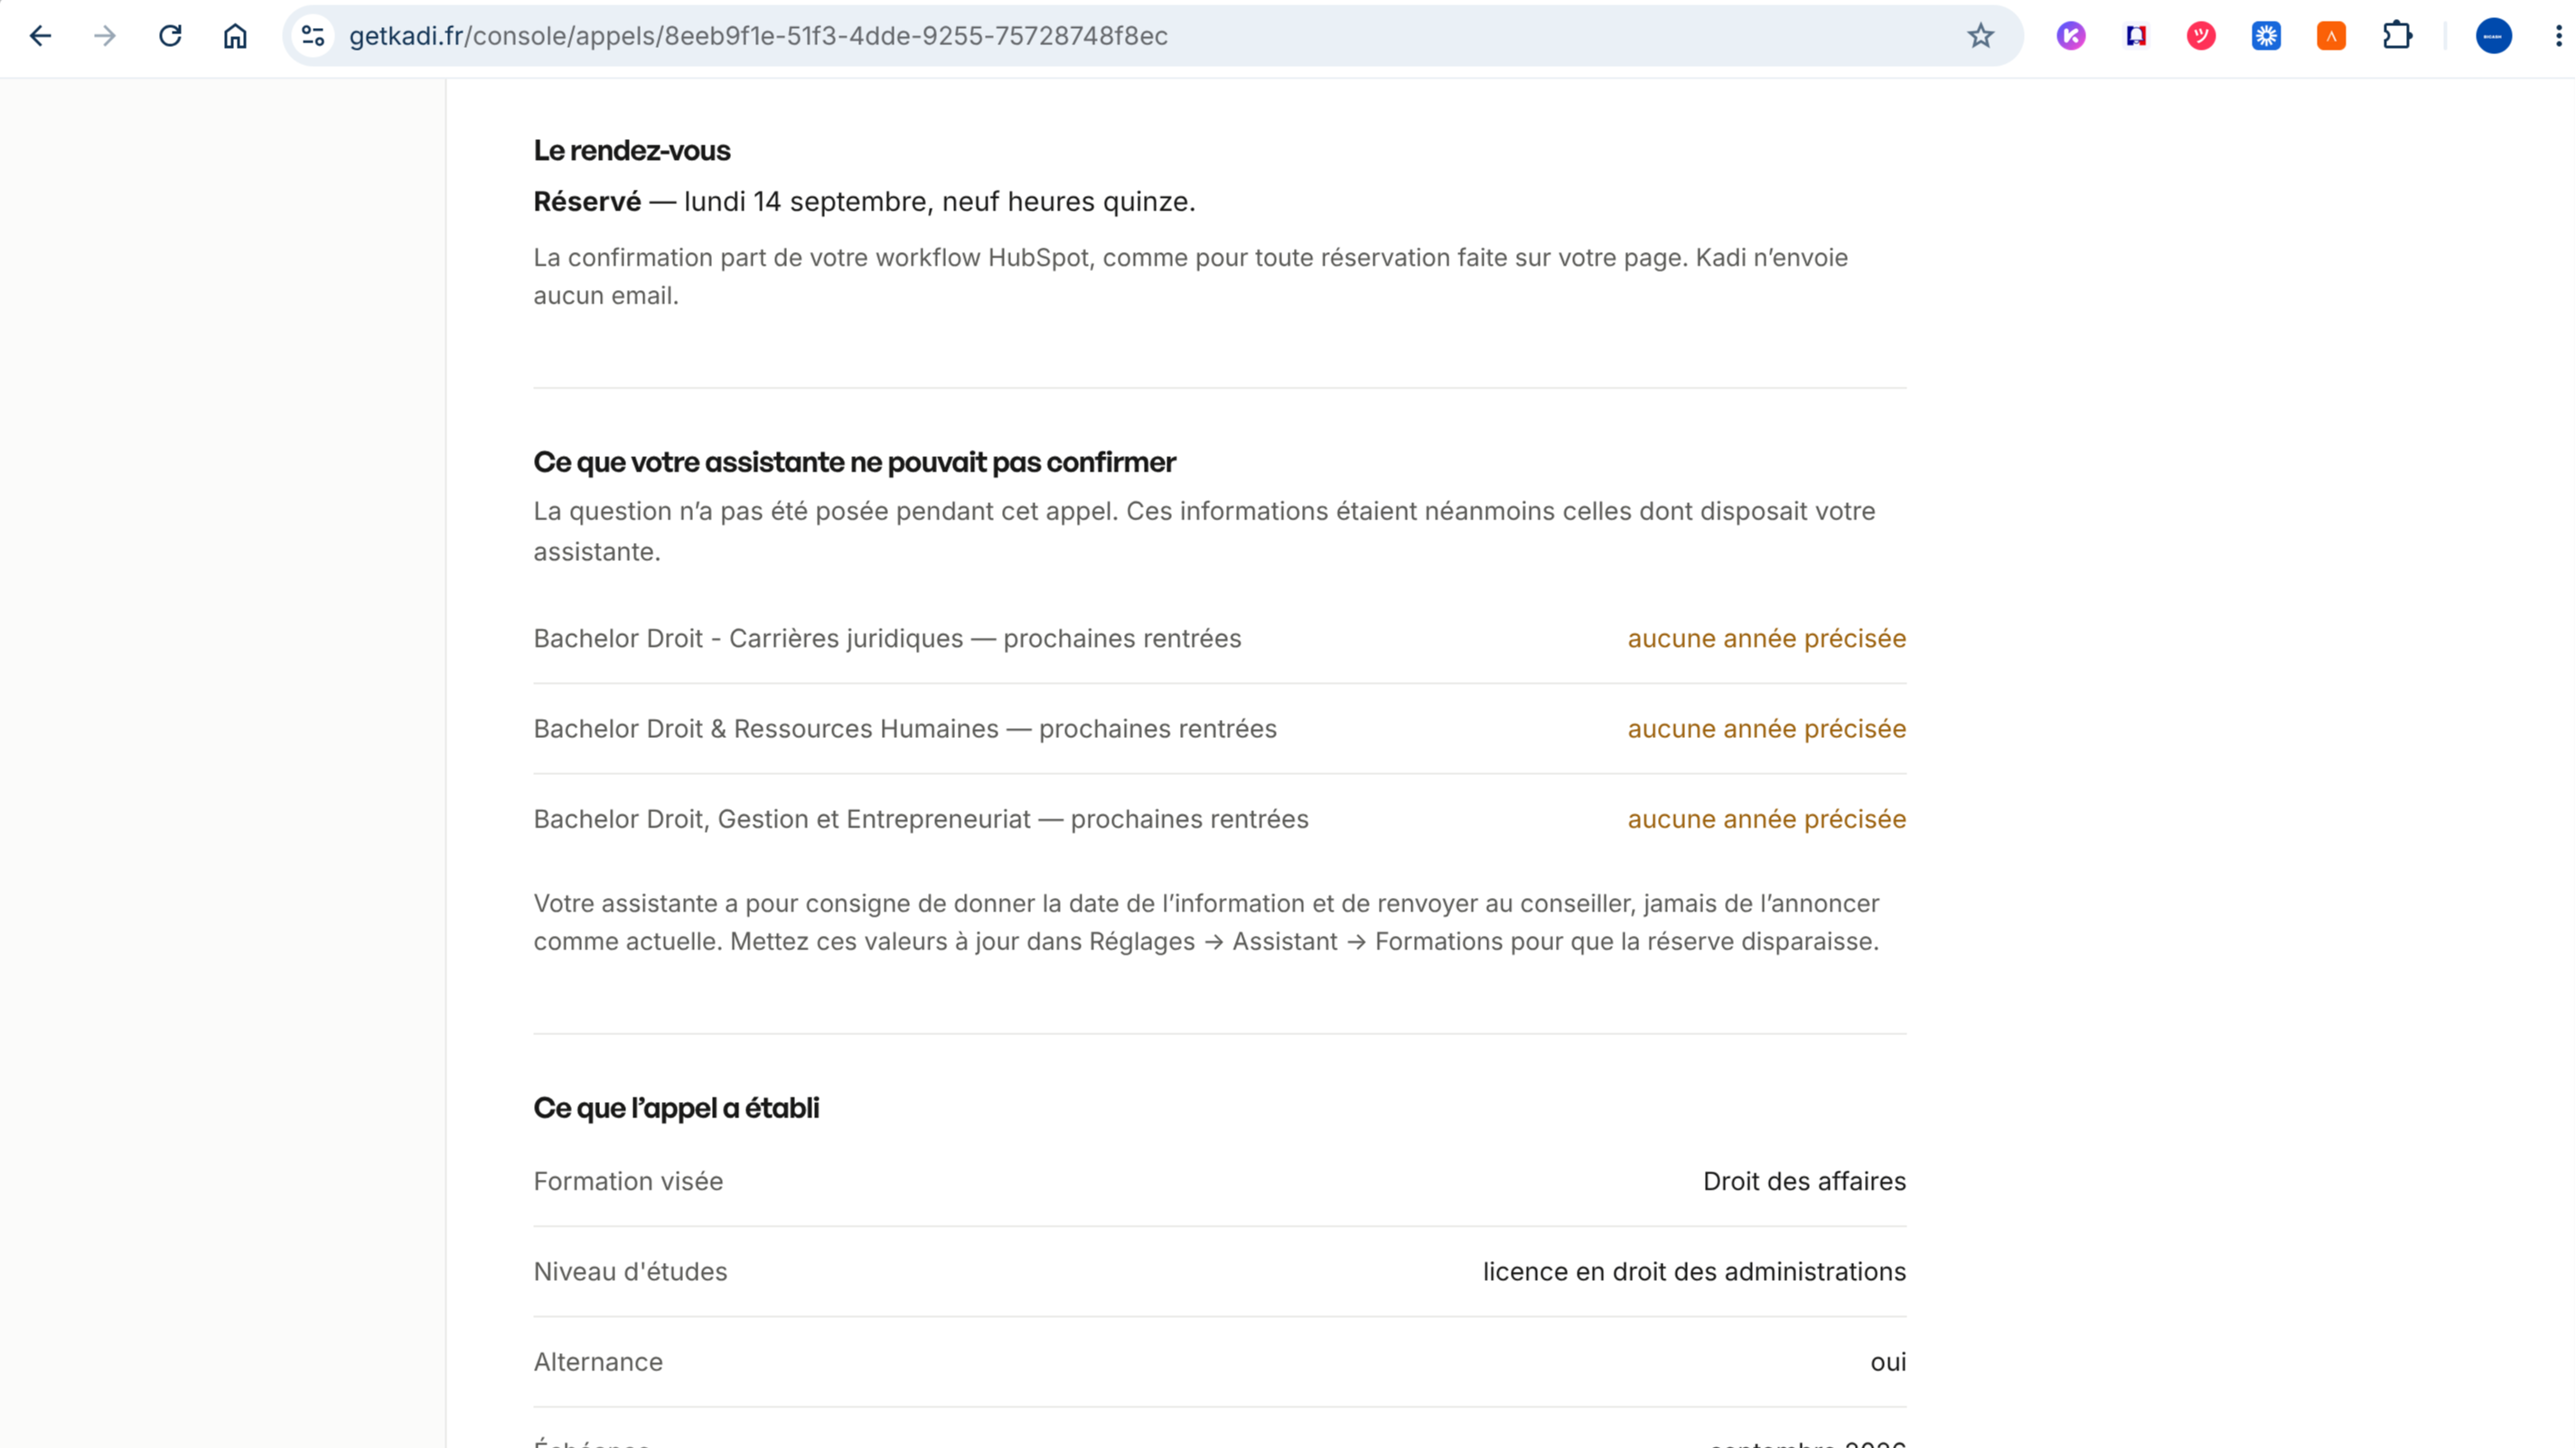The width and height of the screenshot is (2576, 1448).
Task: Click the 'Ce que l'appel a établi' heading
Action: point(676,1108)
